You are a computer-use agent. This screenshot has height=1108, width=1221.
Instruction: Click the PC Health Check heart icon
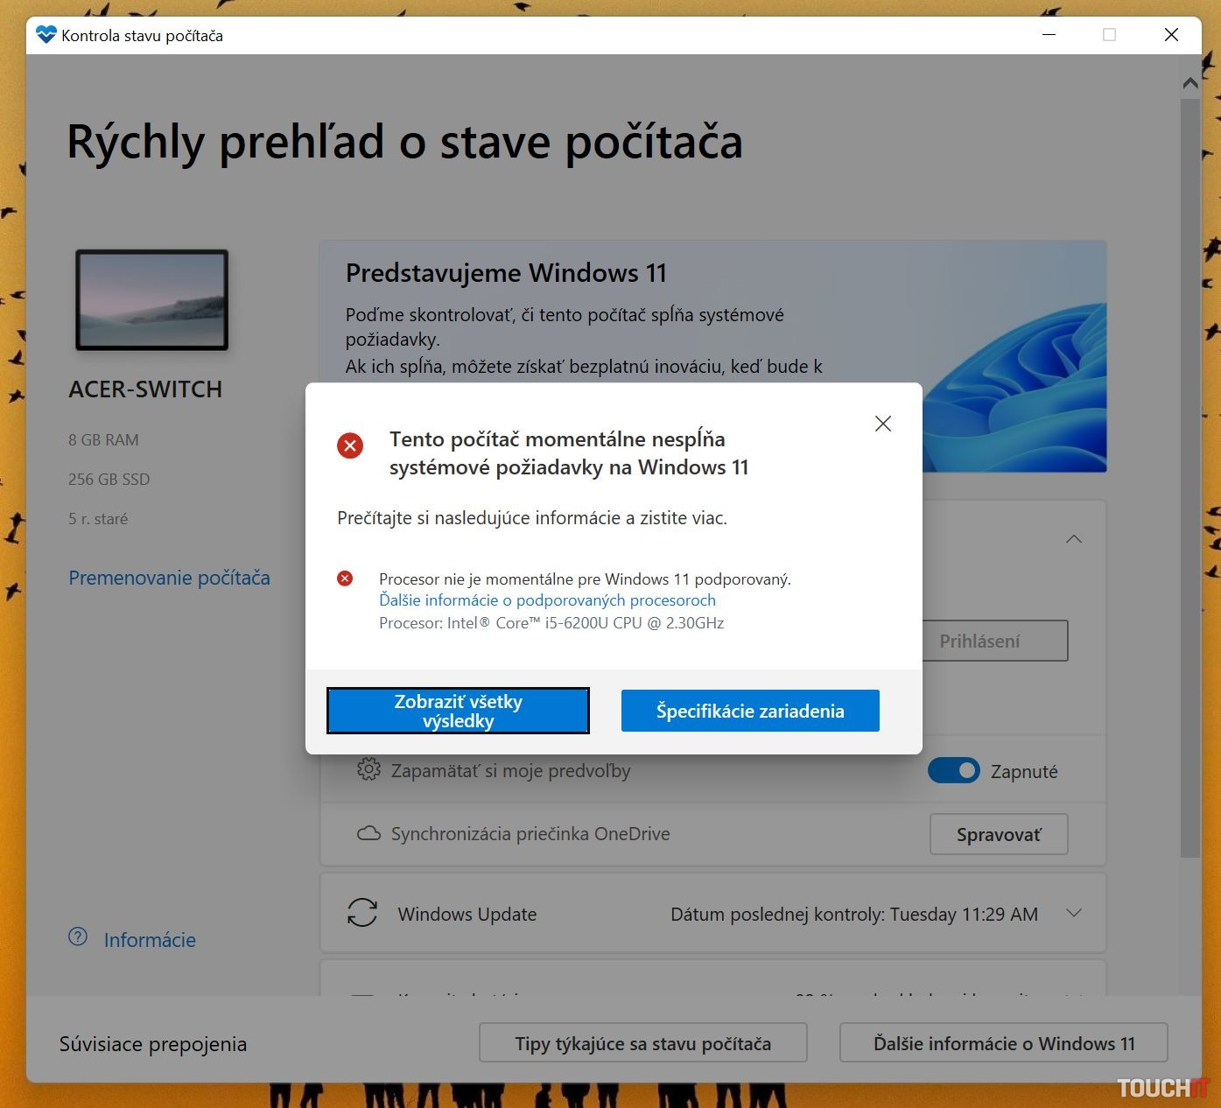[46, 35]
